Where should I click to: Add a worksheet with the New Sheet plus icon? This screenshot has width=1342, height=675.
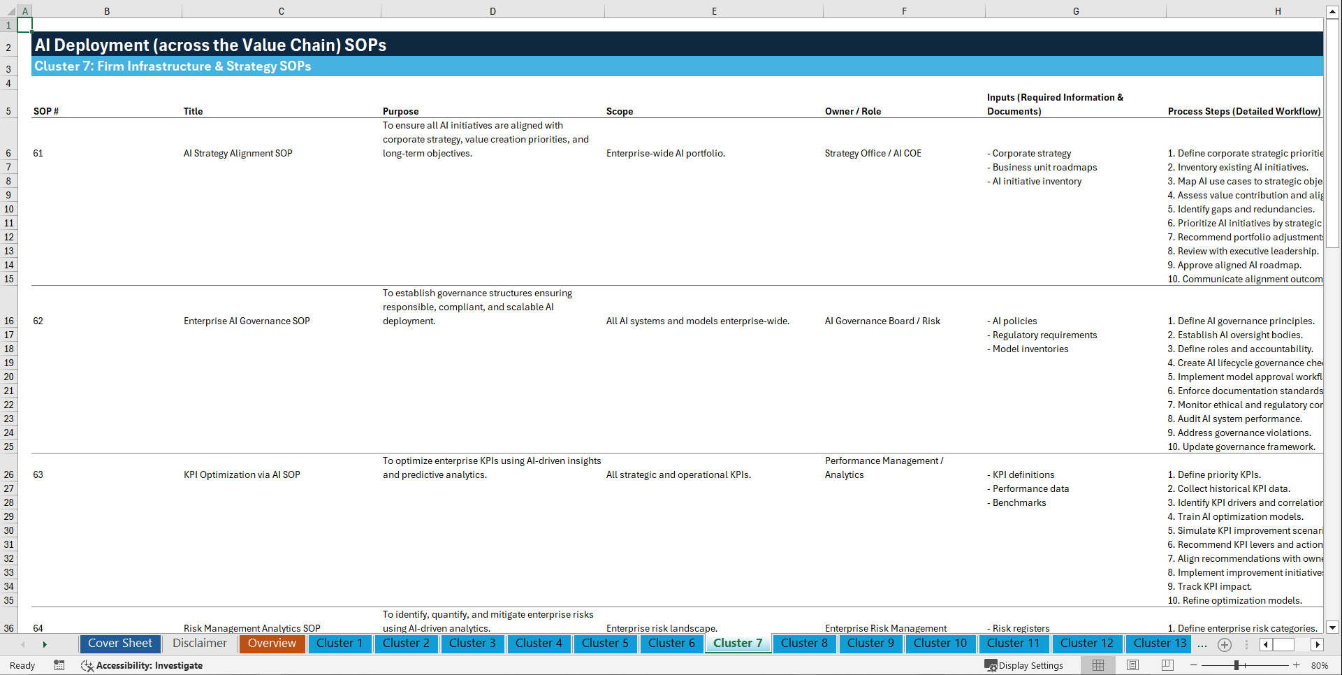point(1224,644)
